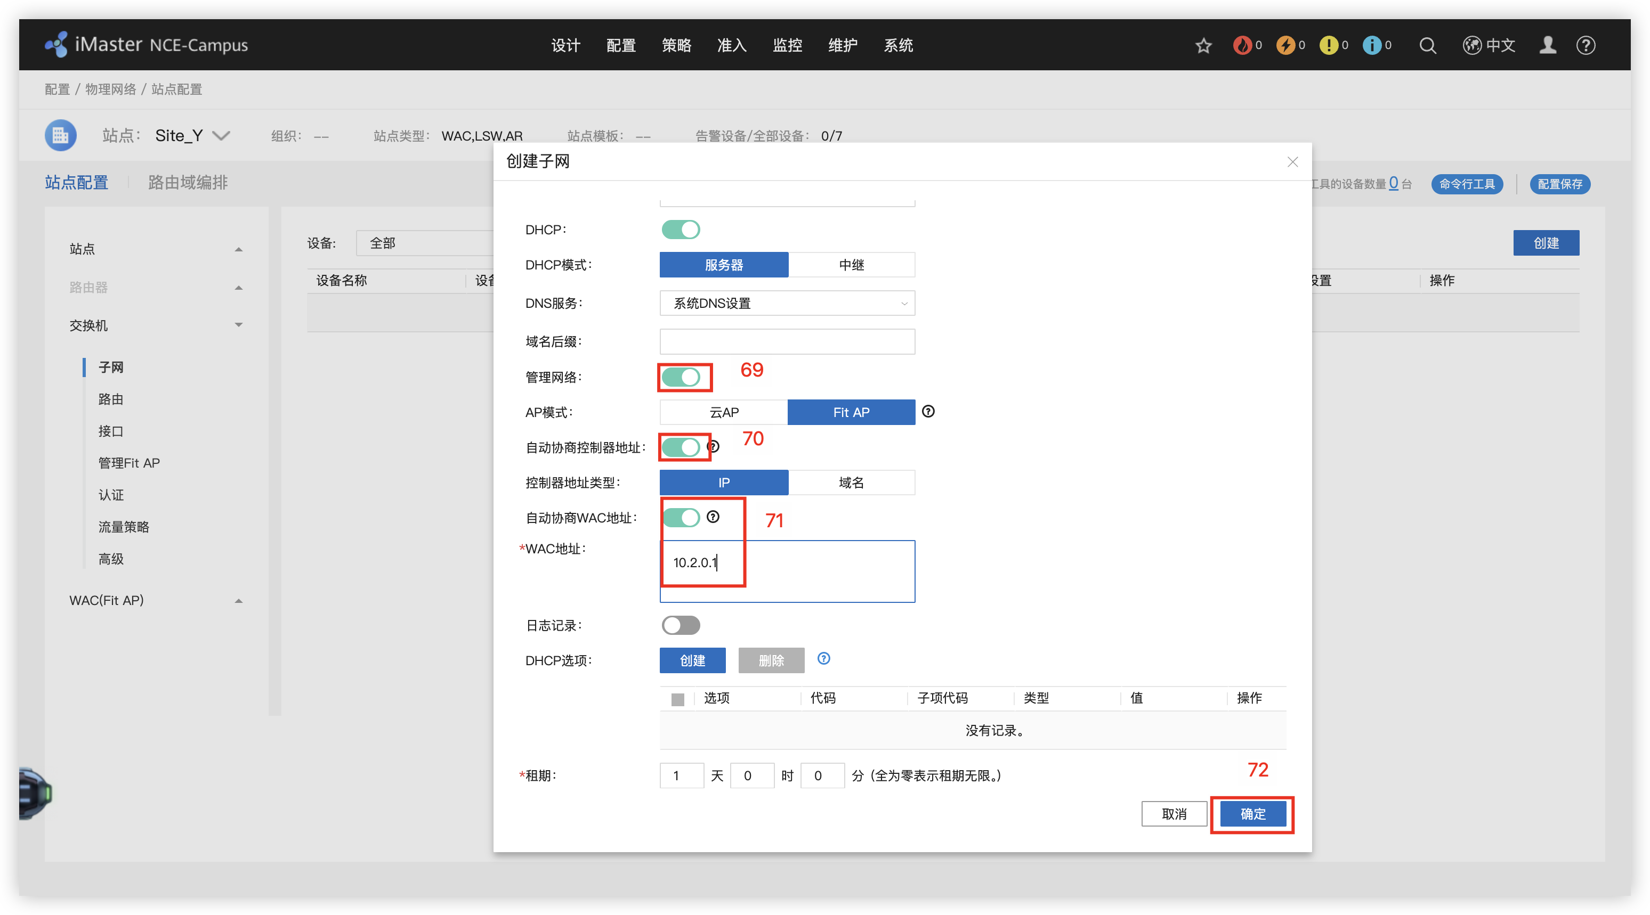The width and height of the screenshot is (1650, 915).
Task: Open 管理Fit AP in the sidebar
Action: pyautogui.click(x=129, y=463)
